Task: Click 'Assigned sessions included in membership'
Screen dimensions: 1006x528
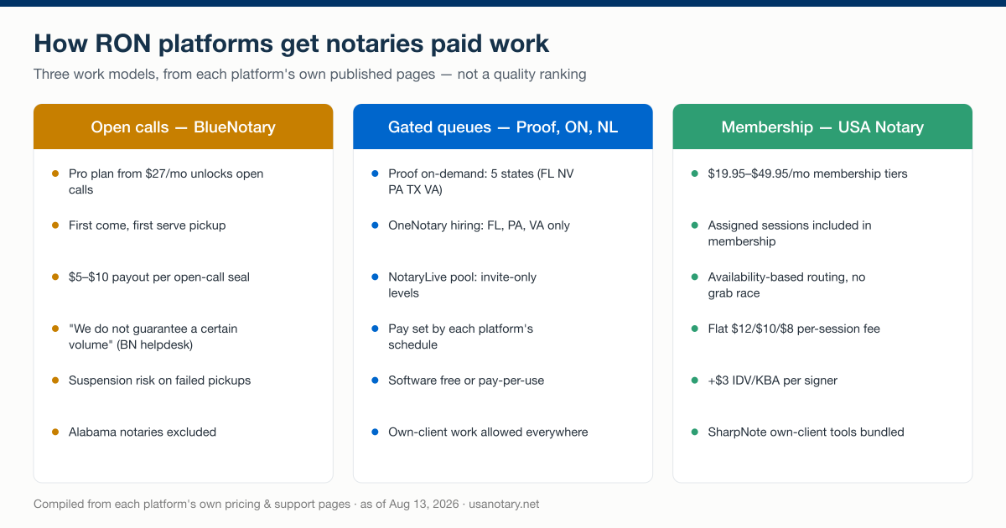Action: click(x=790, y=234)
